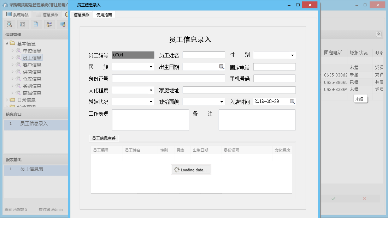Open the calendar picker beside 出生日期
Image resolution: width=388 pixels, height=238 pixels.
(x=222, y=66)
